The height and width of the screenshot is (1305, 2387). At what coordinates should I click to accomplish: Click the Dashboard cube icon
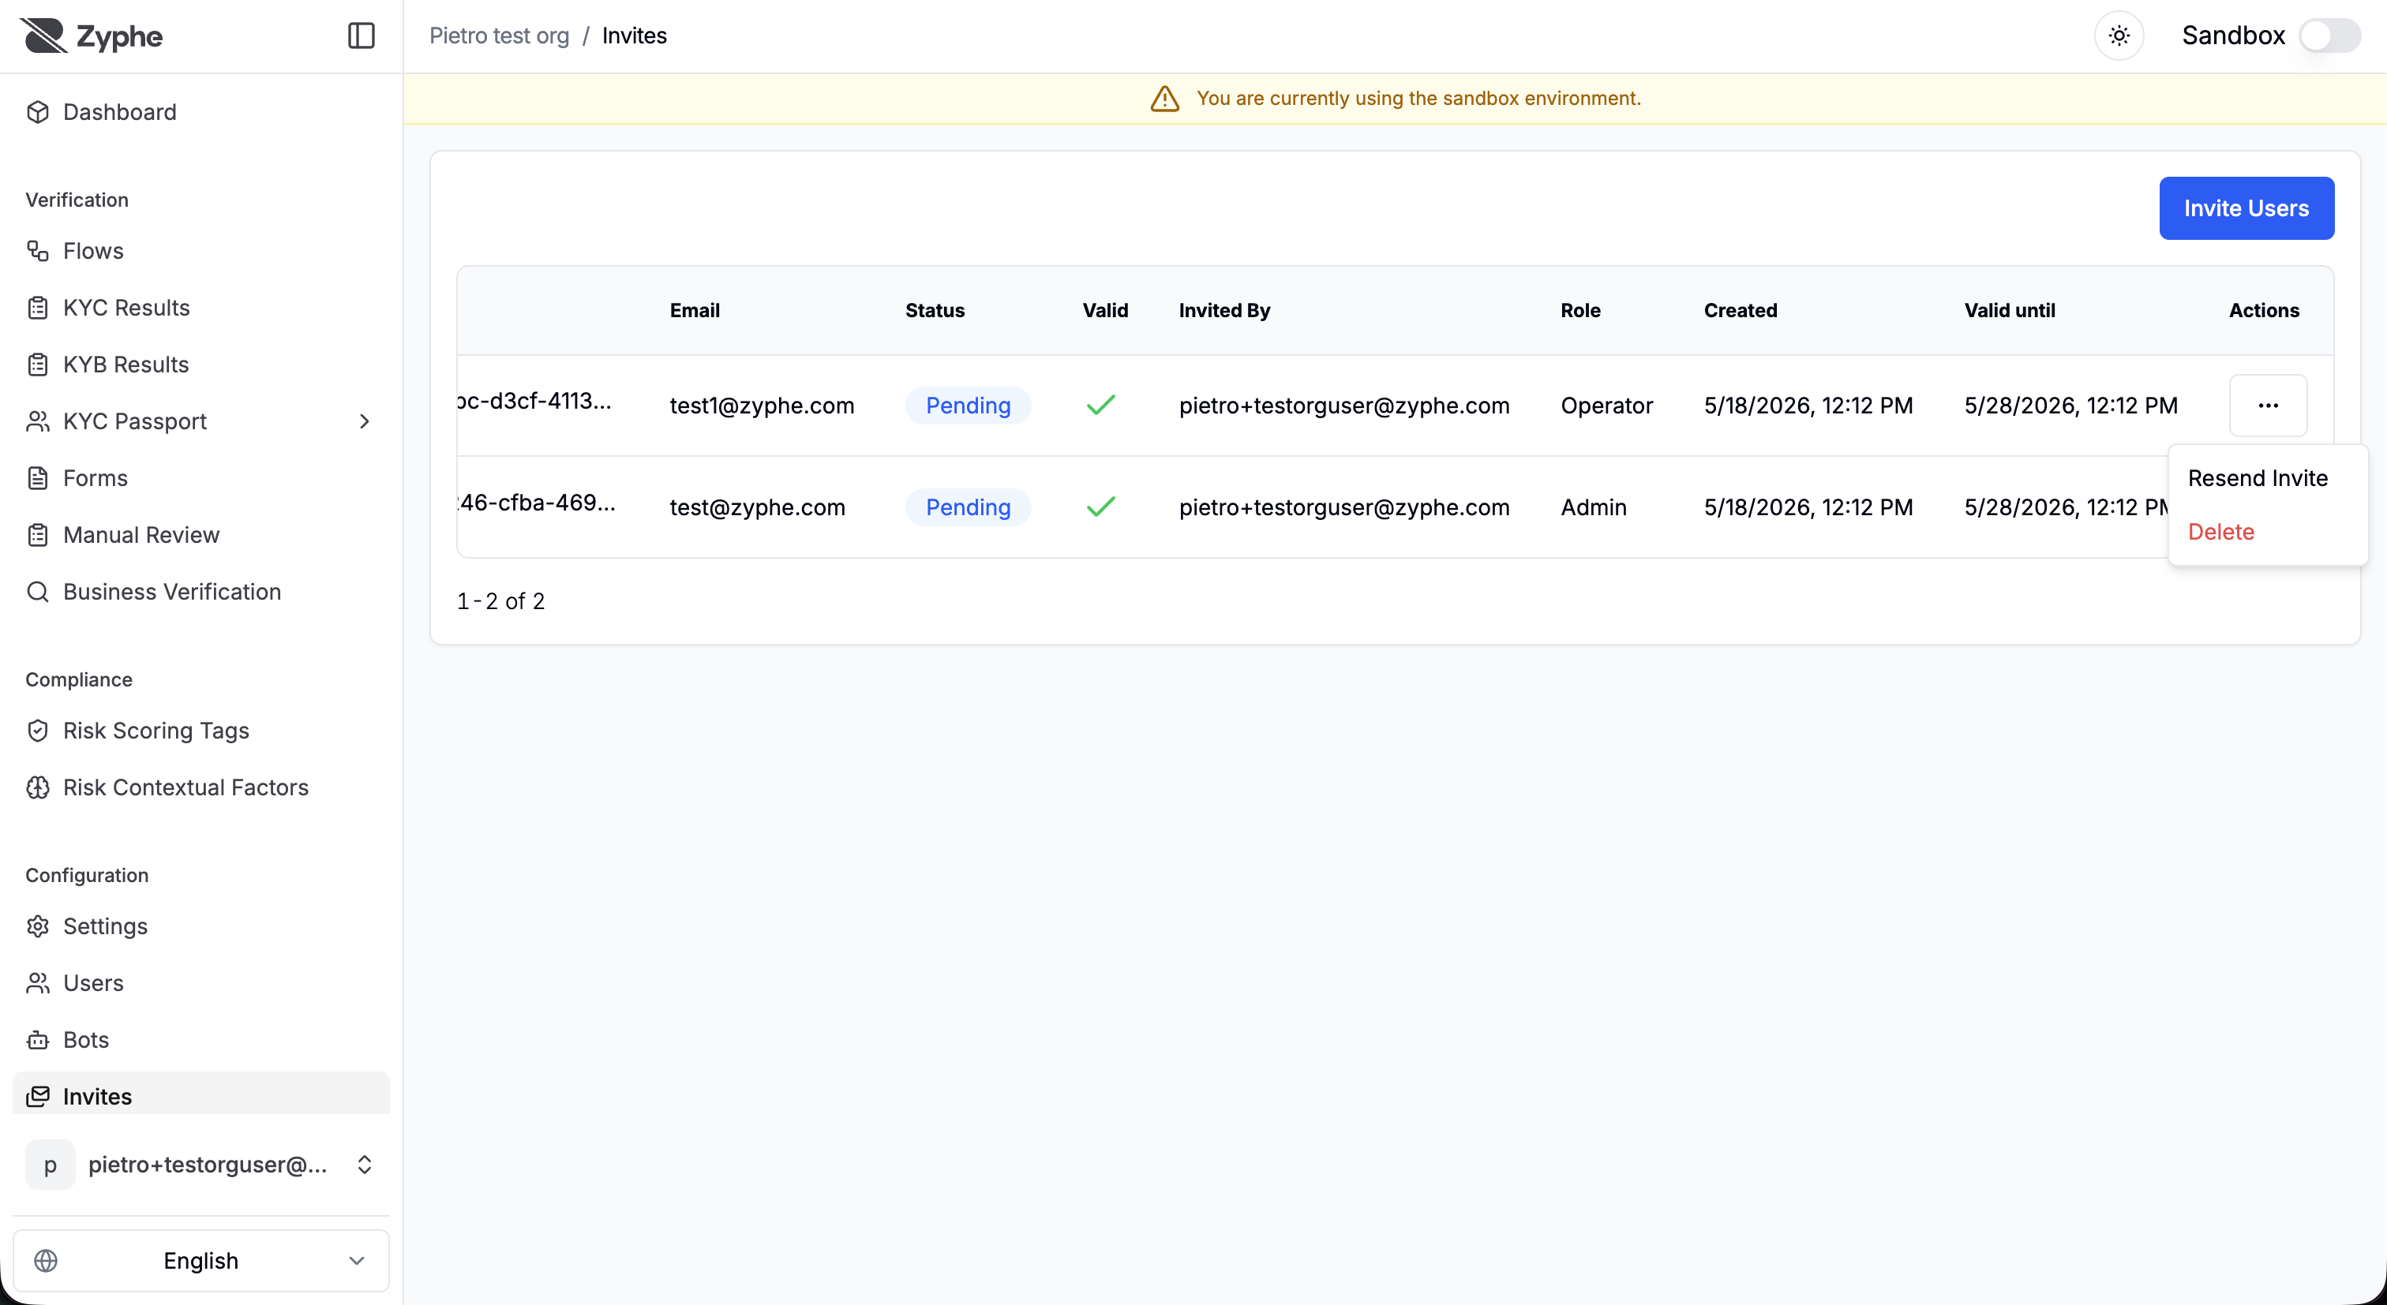click(38, 112)
